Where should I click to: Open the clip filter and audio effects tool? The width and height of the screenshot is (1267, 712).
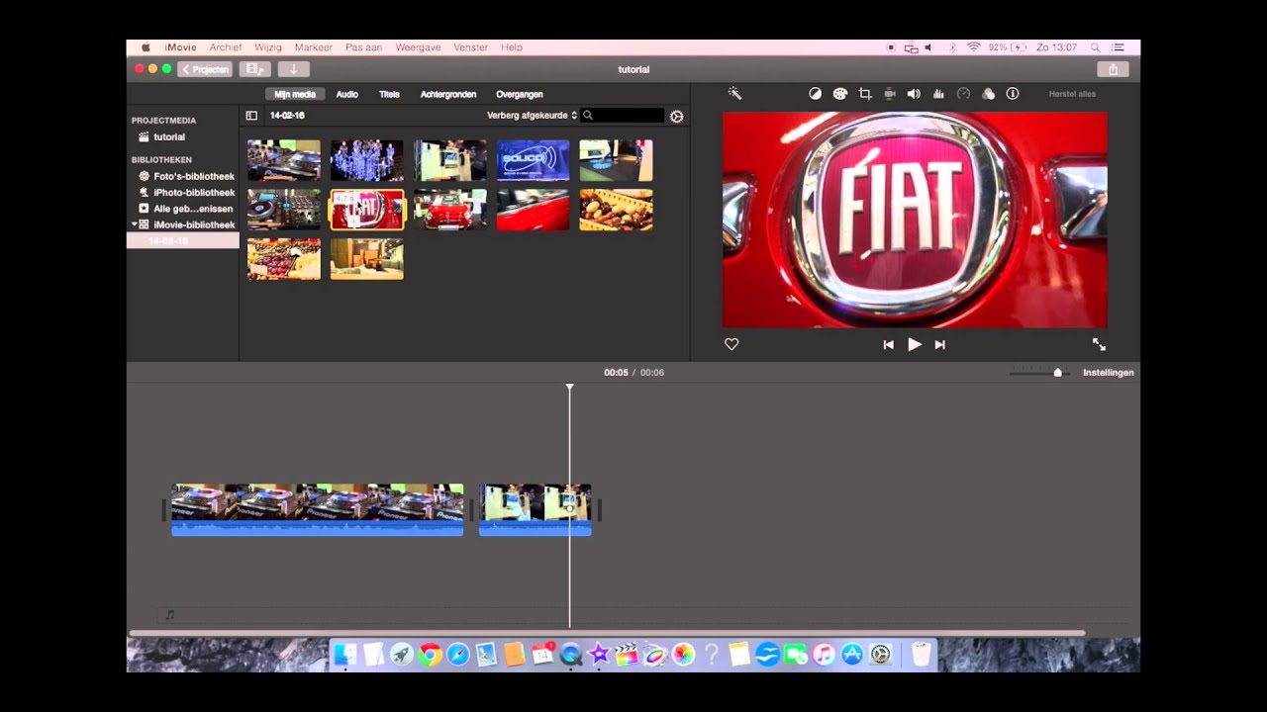pos(988,94)
